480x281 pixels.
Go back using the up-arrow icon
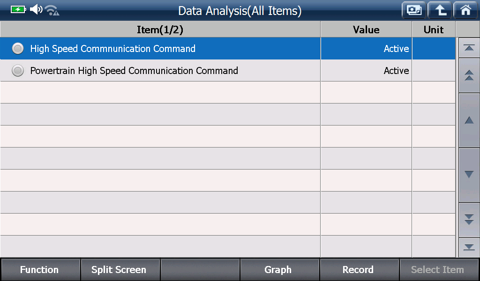point(440,10)
